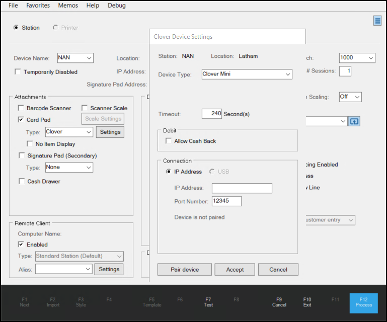Open the hamburger menu icon at top right

377,21
